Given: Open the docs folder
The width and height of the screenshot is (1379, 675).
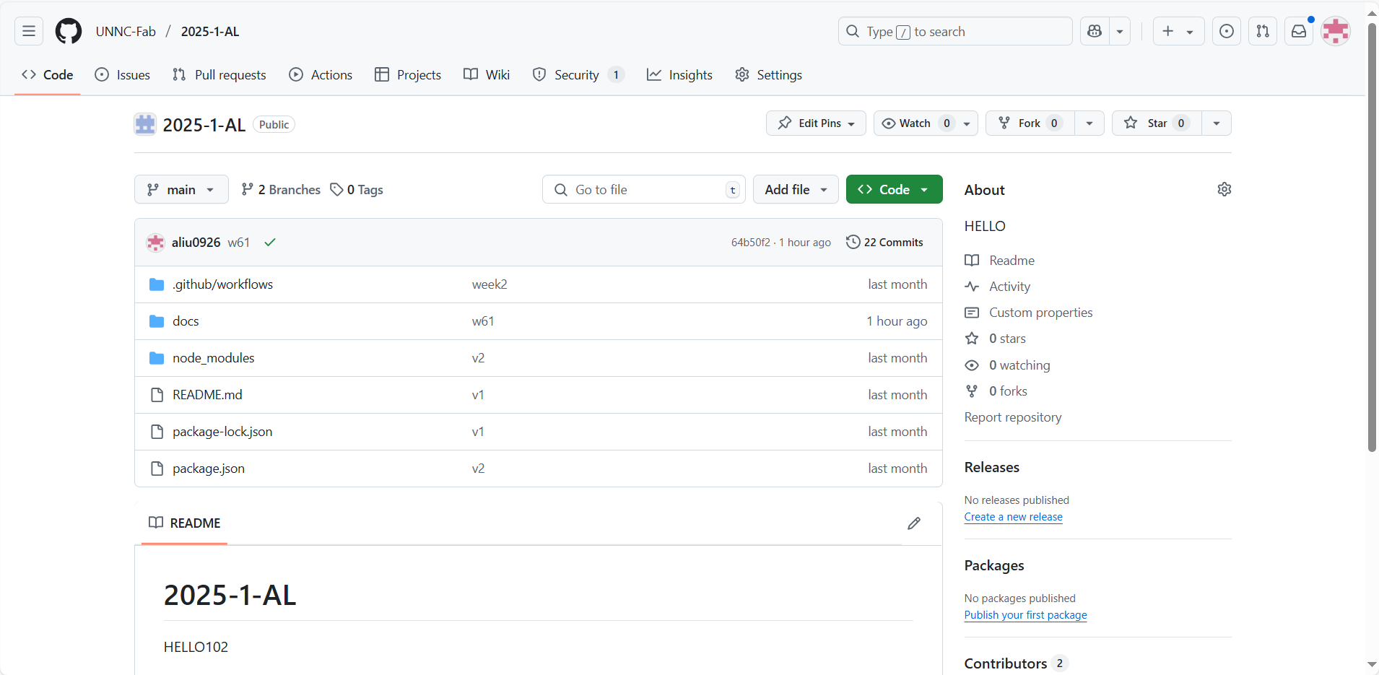Looking at the screenshot, I should [x=186, y=321].
